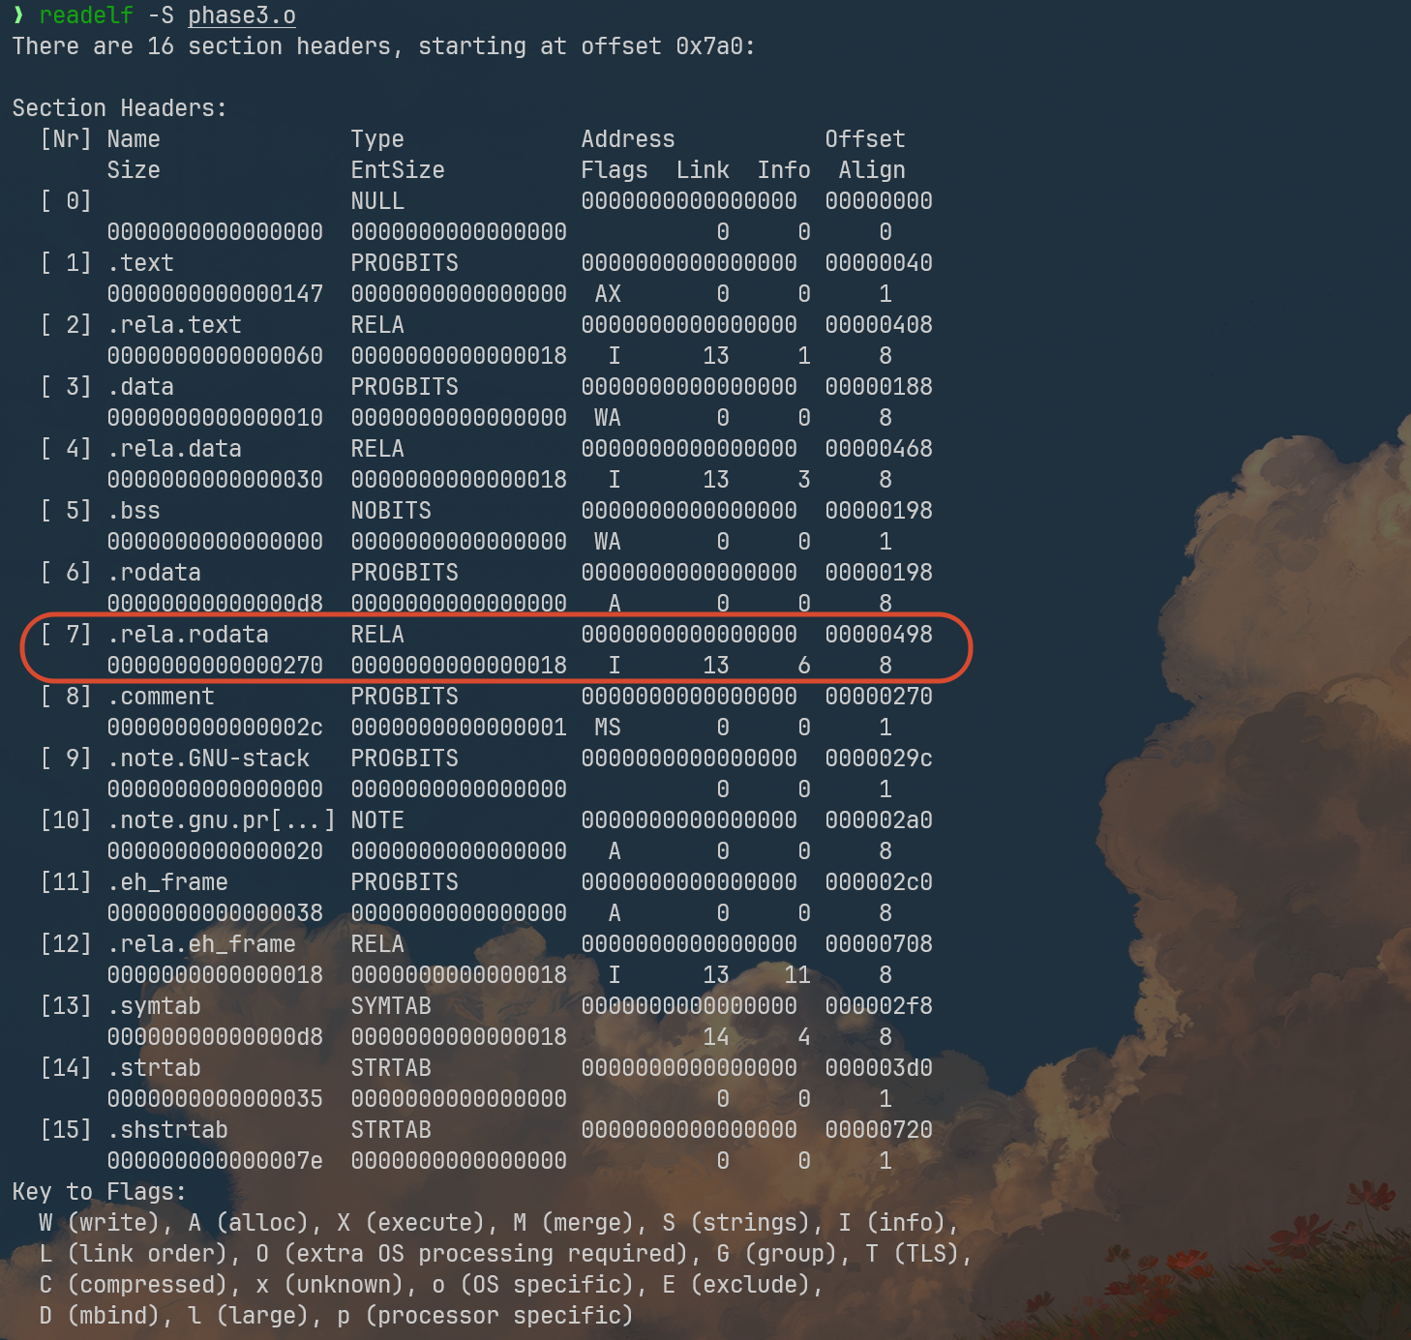Click the .strtab STRTAB type text
The width and height of the screenshot is (1411, 1340).
391,1068
